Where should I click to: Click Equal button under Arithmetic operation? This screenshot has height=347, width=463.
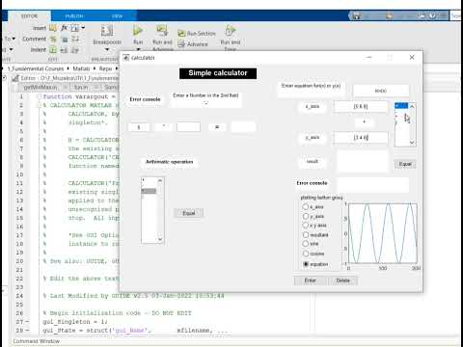189,213
